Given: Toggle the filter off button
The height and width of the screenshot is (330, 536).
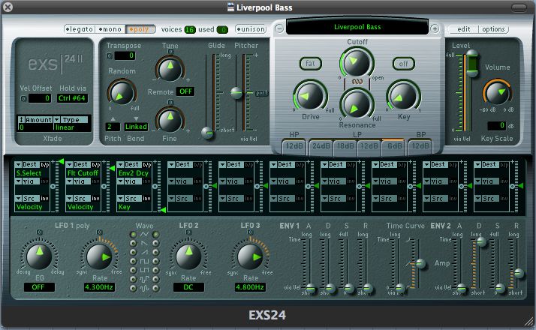Looking at the screenshot, I should [404, 64].
